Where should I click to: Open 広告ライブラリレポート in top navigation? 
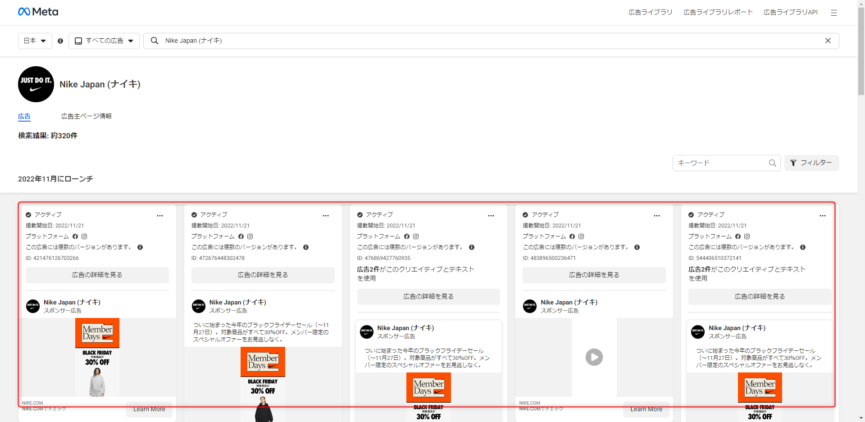pyautogui.click(x=718, y=12)
